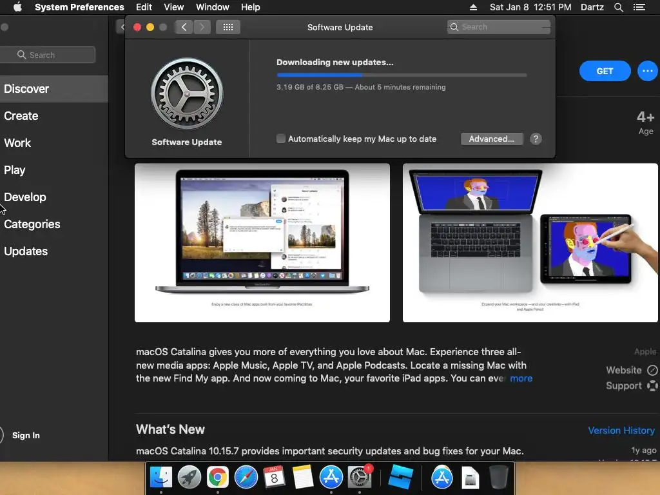Click Sign In in App Store sidebar
Viewport: 660px width, 495px height.
[26, 435]
